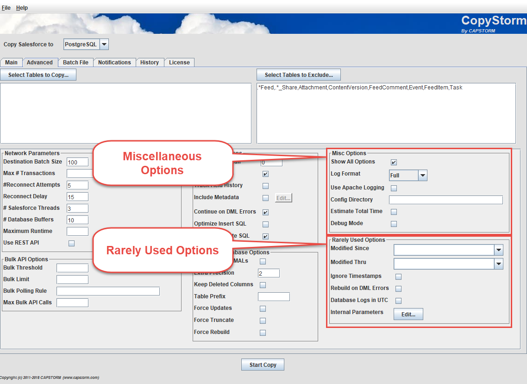
Task: Switch to the History tab
Action: pyautogui.click(x=150, y=63)
